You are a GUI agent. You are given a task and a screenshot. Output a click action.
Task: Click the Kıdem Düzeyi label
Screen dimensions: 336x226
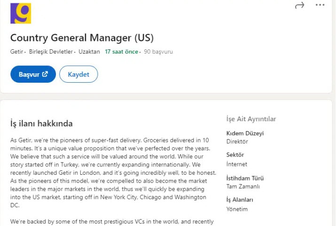tap(245, 133)
